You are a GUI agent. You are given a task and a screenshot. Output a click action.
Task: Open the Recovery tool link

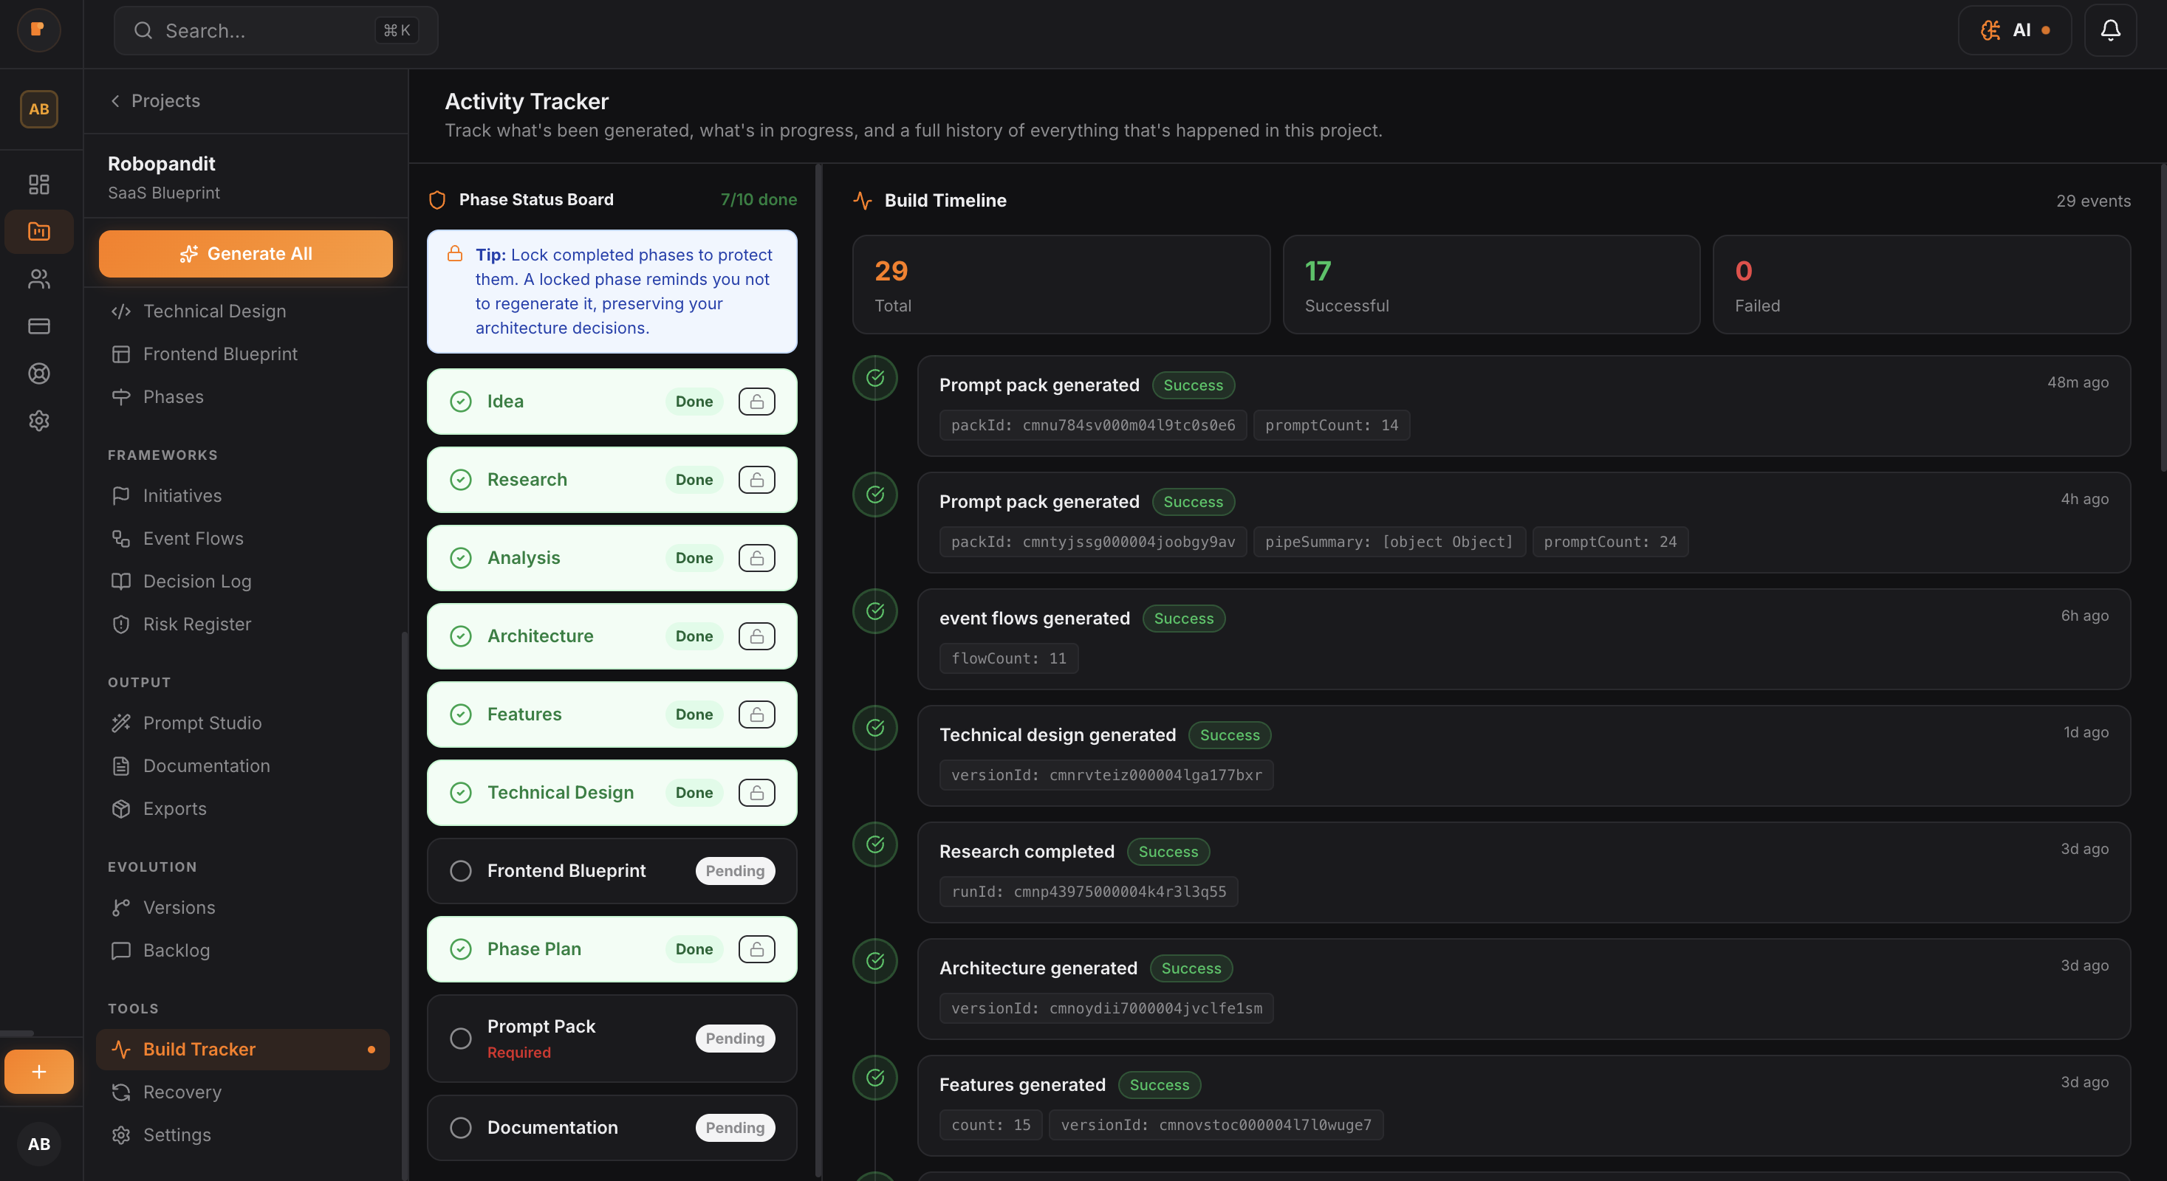182,1092
